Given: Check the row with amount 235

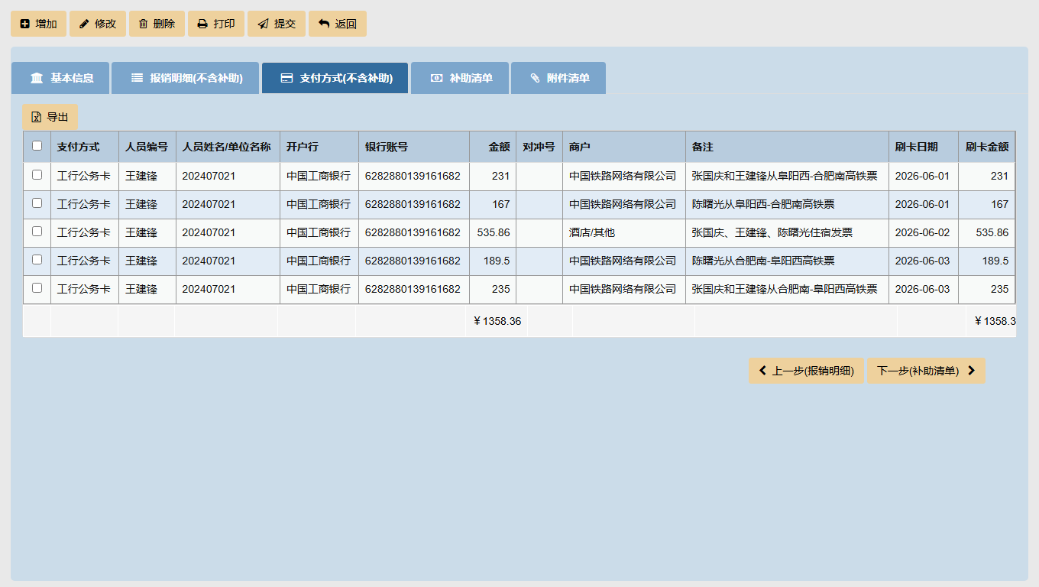Looking at the screenshot, I should (x=37, y=288).
